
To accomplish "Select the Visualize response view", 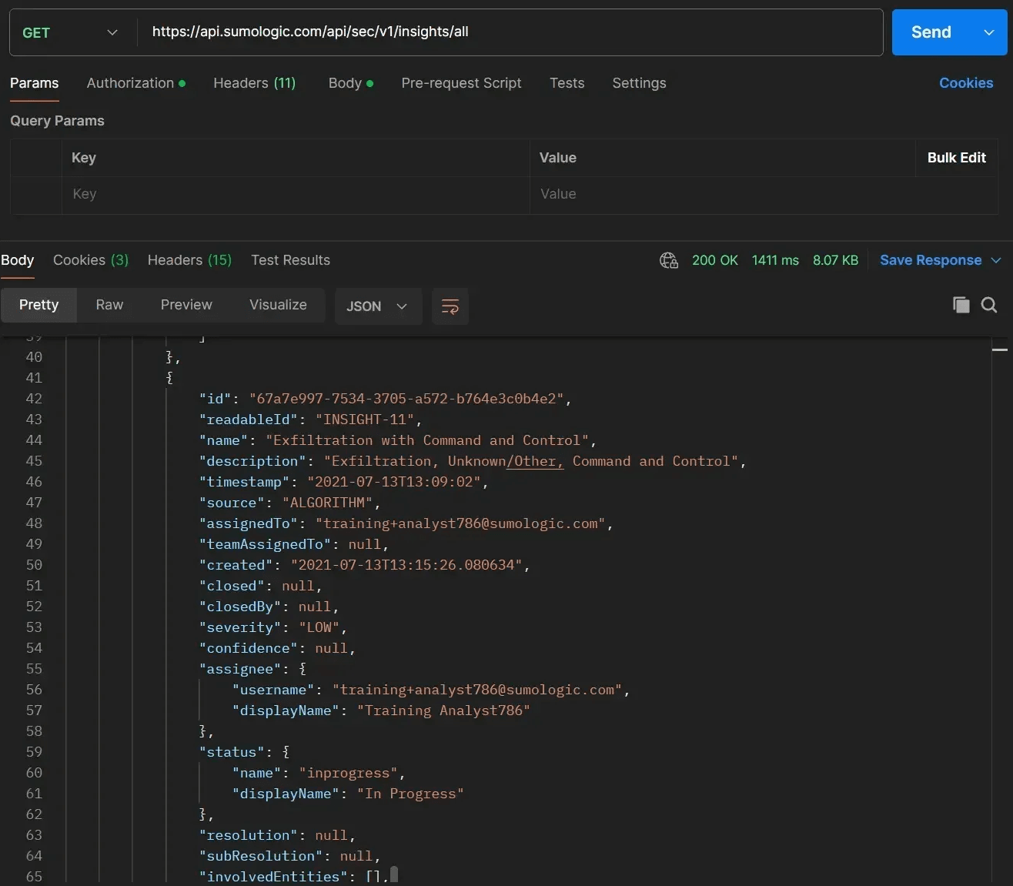I will [278, 305].
